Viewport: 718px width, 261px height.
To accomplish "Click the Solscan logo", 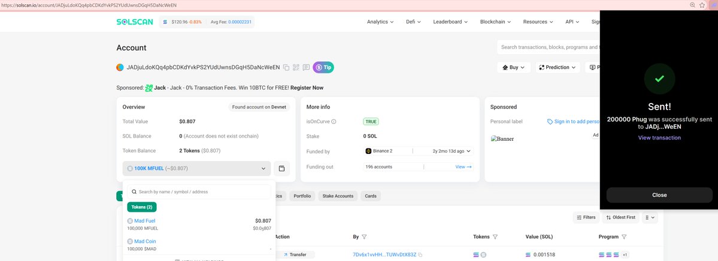I will [134, 22].
